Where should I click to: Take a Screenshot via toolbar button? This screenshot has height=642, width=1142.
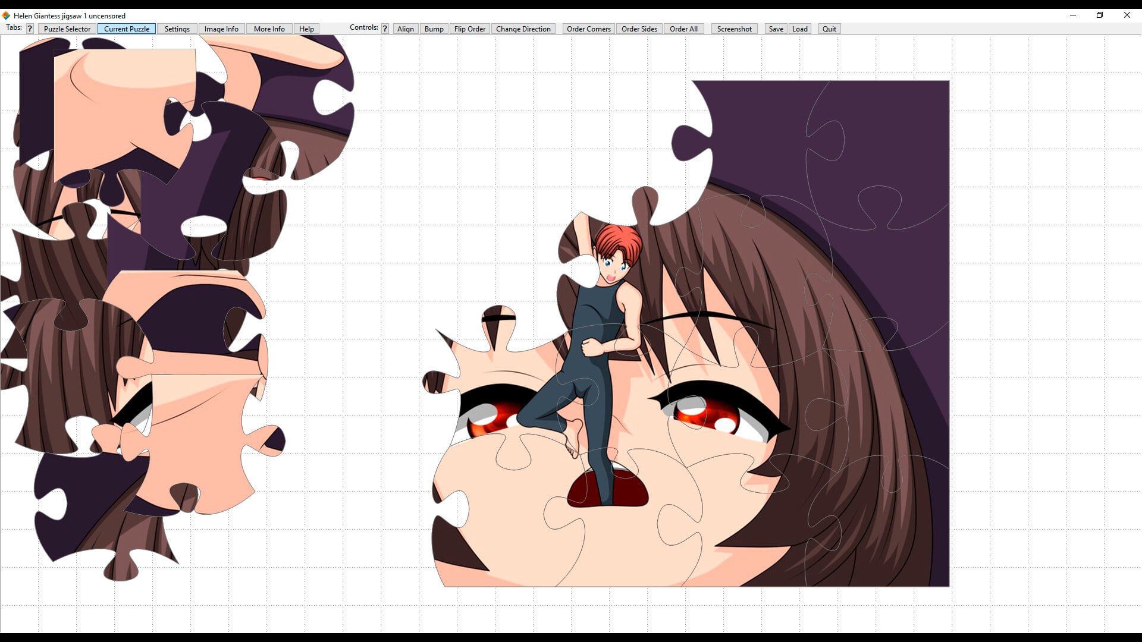(735, 29)
